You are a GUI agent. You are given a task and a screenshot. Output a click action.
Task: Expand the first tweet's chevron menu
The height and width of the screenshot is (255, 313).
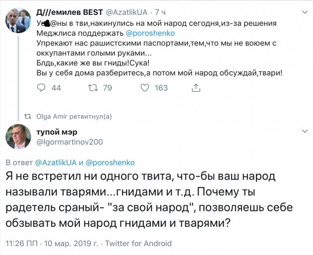click(x=304, y=12)
